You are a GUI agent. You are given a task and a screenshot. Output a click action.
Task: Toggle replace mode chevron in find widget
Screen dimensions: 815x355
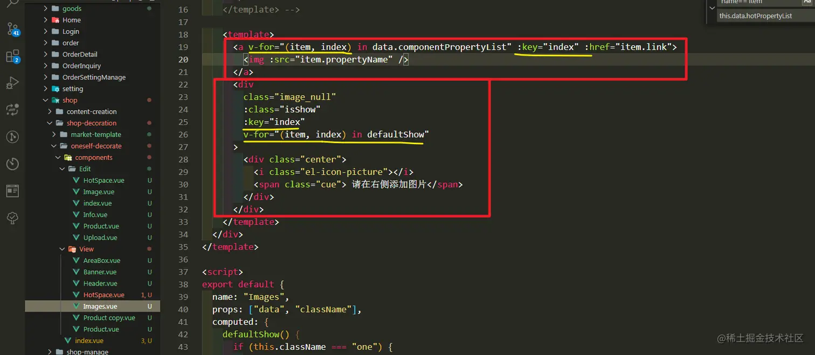tap(712, 8)
